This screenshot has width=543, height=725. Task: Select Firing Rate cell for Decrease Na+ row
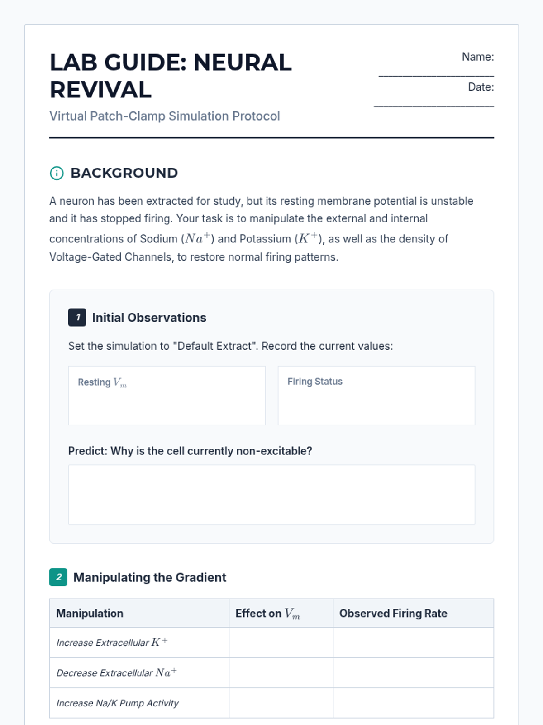(x=413, y=673)
